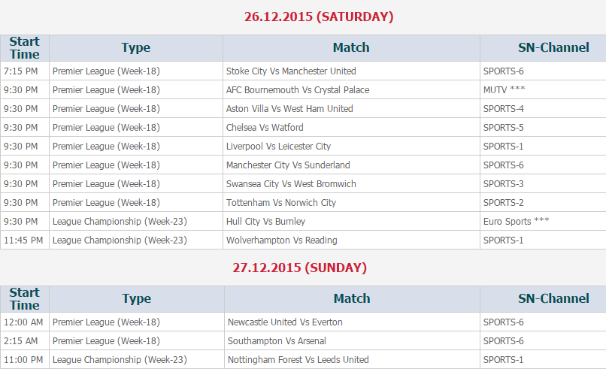Click the Chelsea Vs Watford match cell

(x=265, y=128)
